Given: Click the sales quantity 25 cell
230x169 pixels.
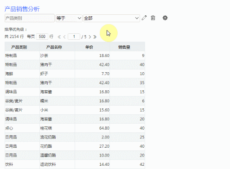Looking at the screenshot, I should pyautogui.click(x=127, y=137).
